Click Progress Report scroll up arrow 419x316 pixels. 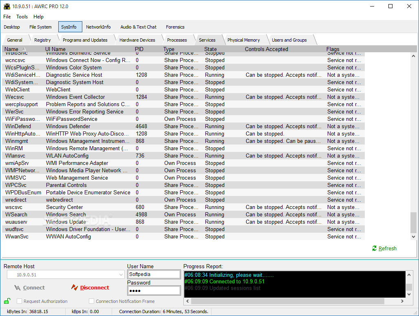(409, 274)
